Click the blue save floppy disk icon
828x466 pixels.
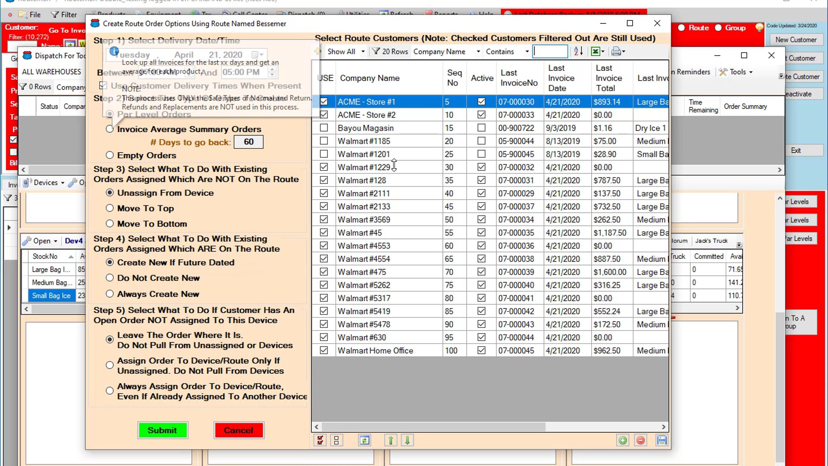[662, 440]
